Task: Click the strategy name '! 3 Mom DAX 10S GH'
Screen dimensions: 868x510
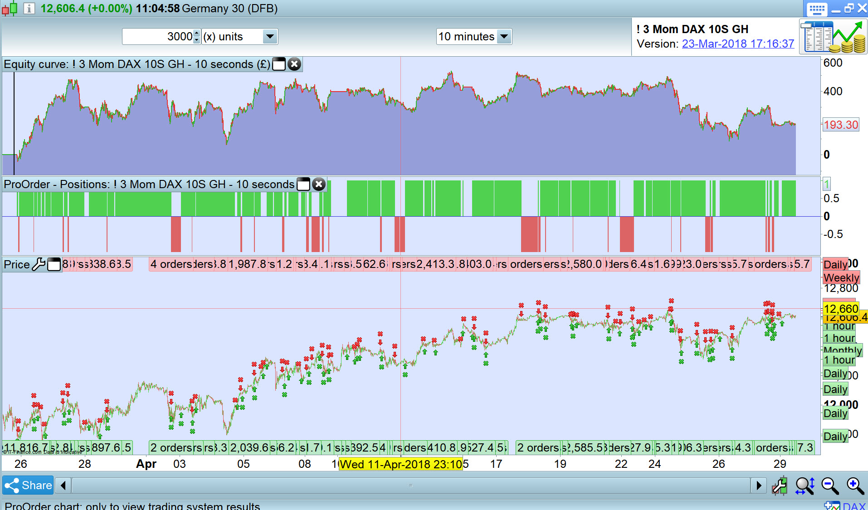Action: pyautogui.click(x=692, y=29)
